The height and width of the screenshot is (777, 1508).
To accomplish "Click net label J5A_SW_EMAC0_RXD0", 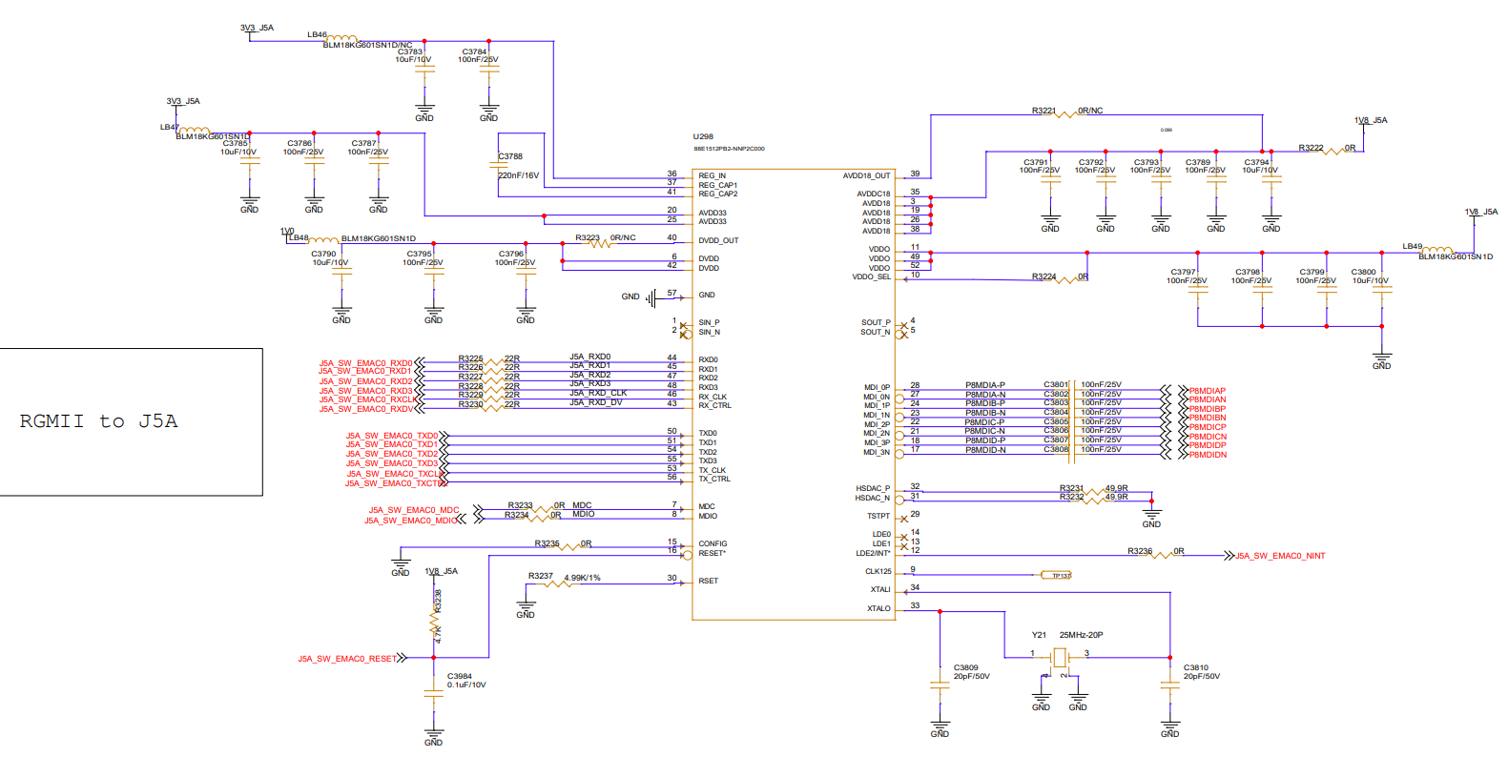I will click(x=365, y=363).
